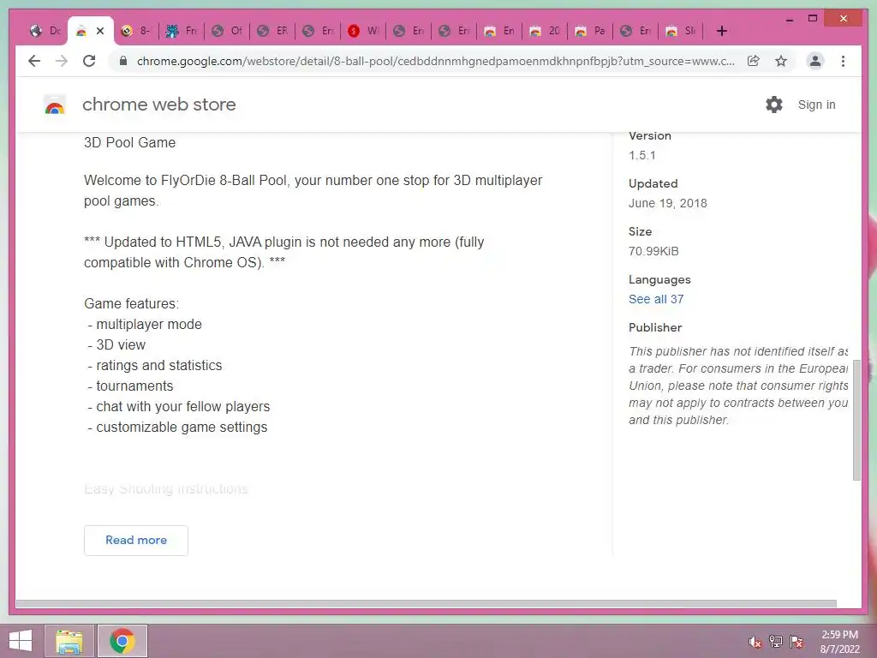Switch to the '8-' ball pool tab
Viewport: 877px width, 658px height.
point(136,31)
